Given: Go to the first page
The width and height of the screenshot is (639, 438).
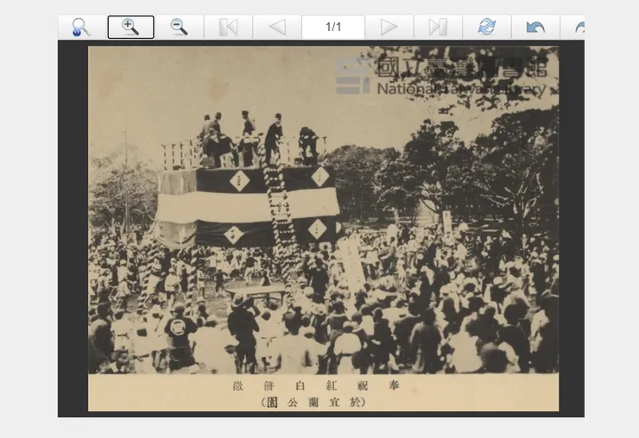Looking at the screenshot, I should [228, 28].
